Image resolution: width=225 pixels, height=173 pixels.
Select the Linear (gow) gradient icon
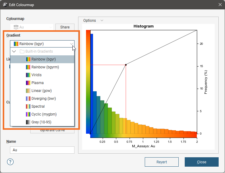(28, 91)
